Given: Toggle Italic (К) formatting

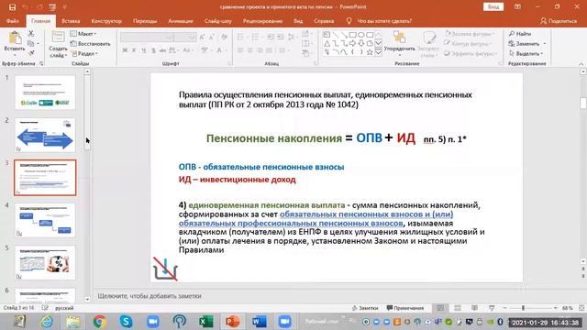Looking at the screenshot, I should [x=134, y=50].
